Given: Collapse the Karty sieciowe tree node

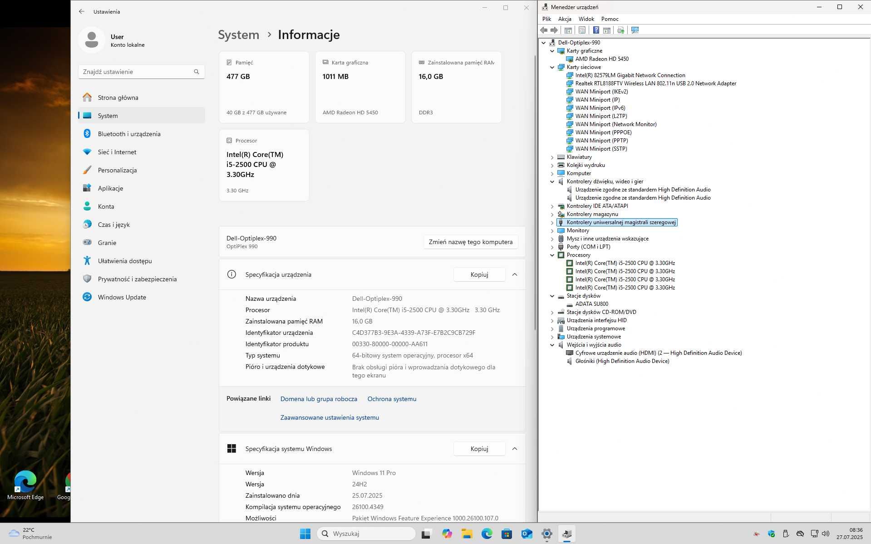Looking at the screenshot, I should click(x=552, y=67).
